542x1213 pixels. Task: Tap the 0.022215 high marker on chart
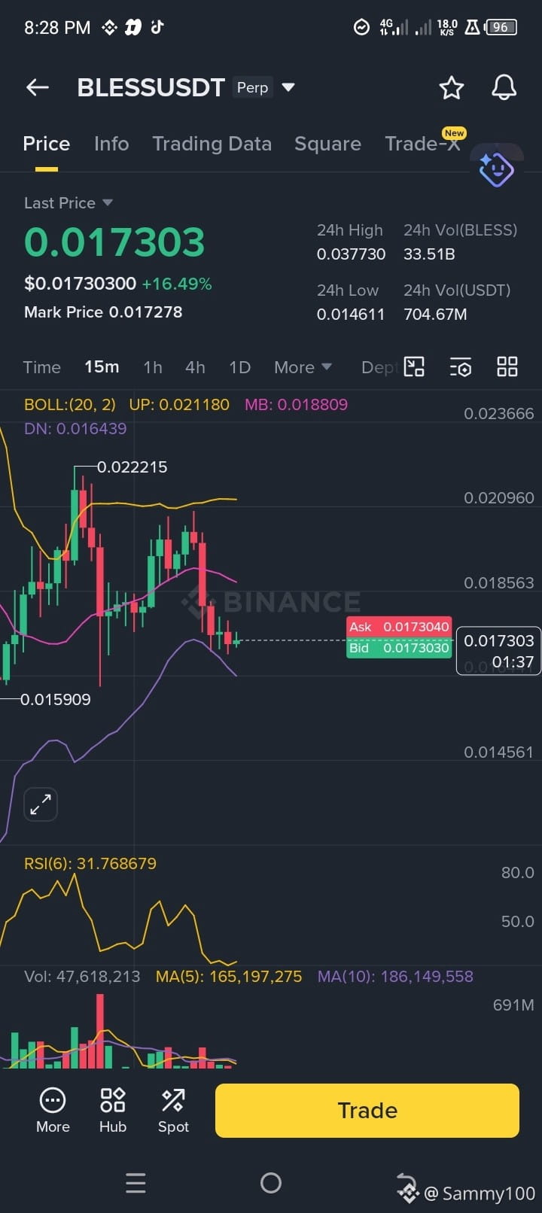(x=132, y=467)
